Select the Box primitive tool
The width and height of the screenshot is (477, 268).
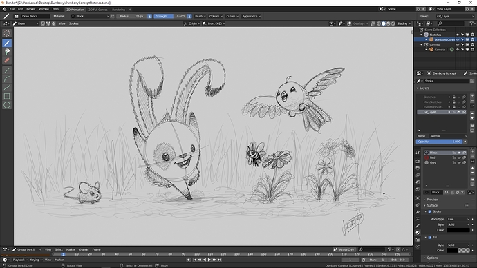click(7, 96)
